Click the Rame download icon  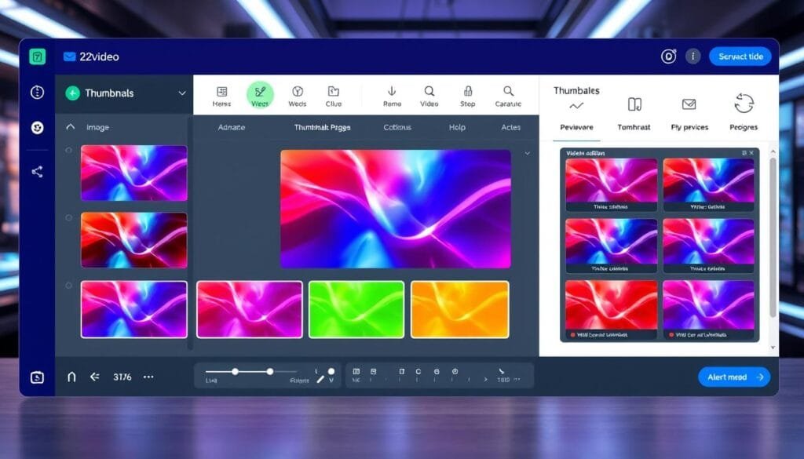392,92
